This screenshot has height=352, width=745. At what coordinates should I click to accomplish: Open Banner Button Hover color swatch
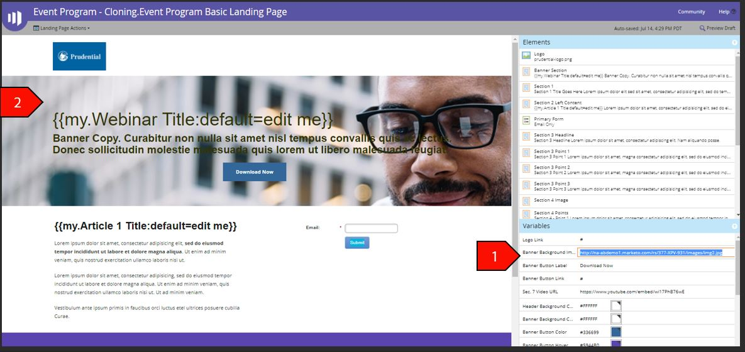(x=615, y=344)
